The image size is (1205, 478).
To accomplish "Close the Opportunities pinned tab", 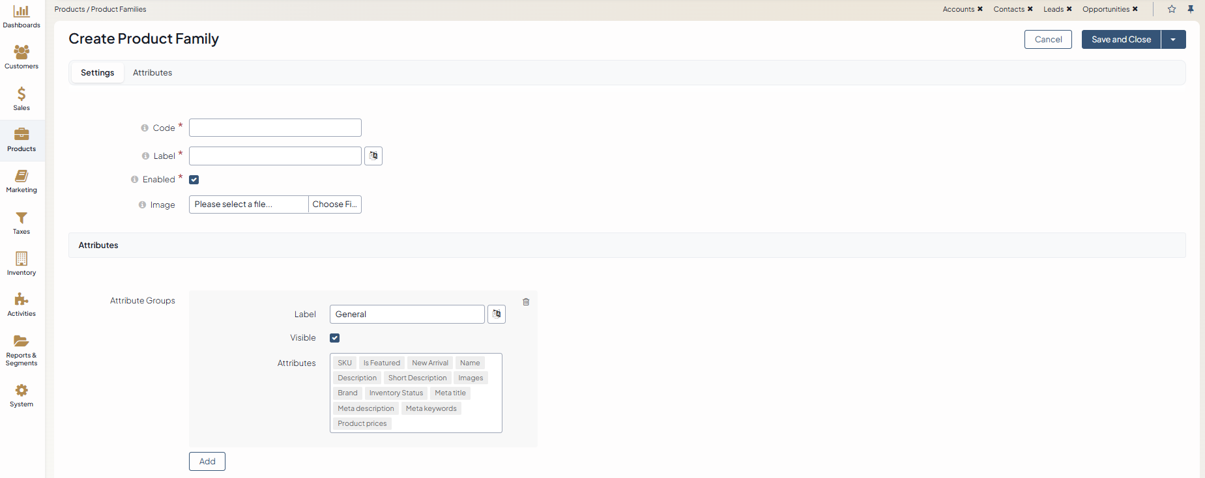I will click(x=1135, y=9).
